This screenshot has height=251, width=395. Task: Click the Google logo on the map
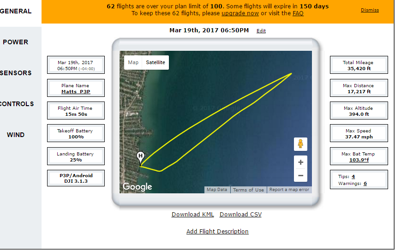pos(138,186)
